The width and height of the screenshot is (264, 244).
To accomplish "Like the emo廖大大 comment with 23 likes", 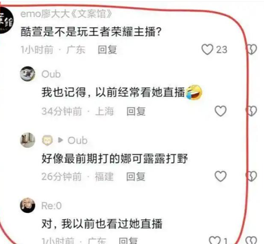I will [x=207, y=49].
